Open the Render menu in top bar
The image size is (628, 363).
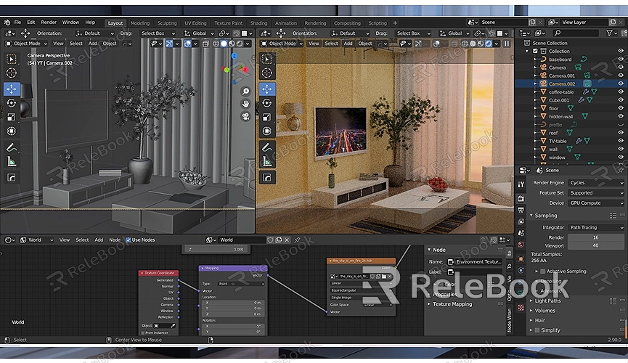[49, 23]
